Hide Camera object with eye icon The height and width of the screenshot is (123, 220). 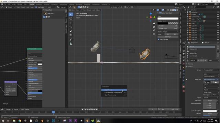click(x=218, y=14)
